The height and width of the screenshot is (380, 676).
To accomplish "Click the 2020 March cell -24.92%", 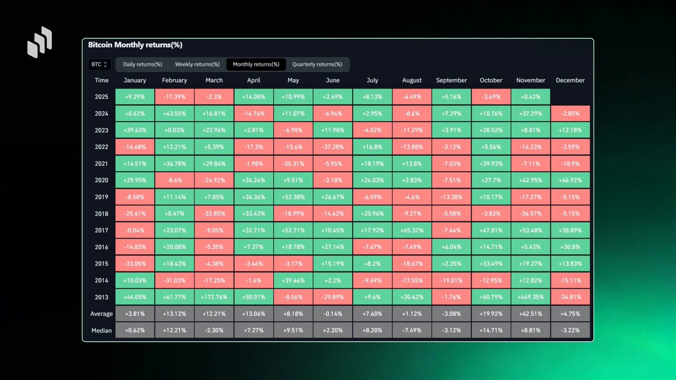I will click(214, 180).
